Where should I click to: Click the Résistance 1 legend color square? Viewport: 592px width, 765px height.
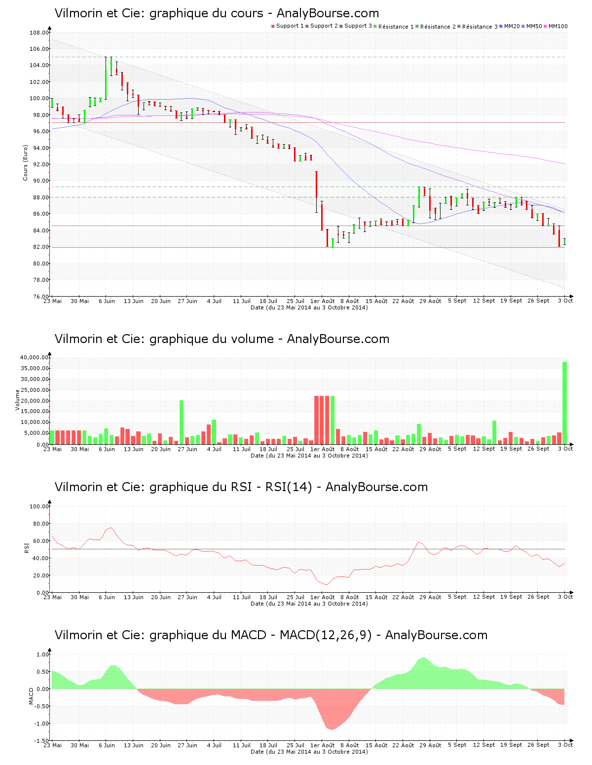[x=375, y=26]
